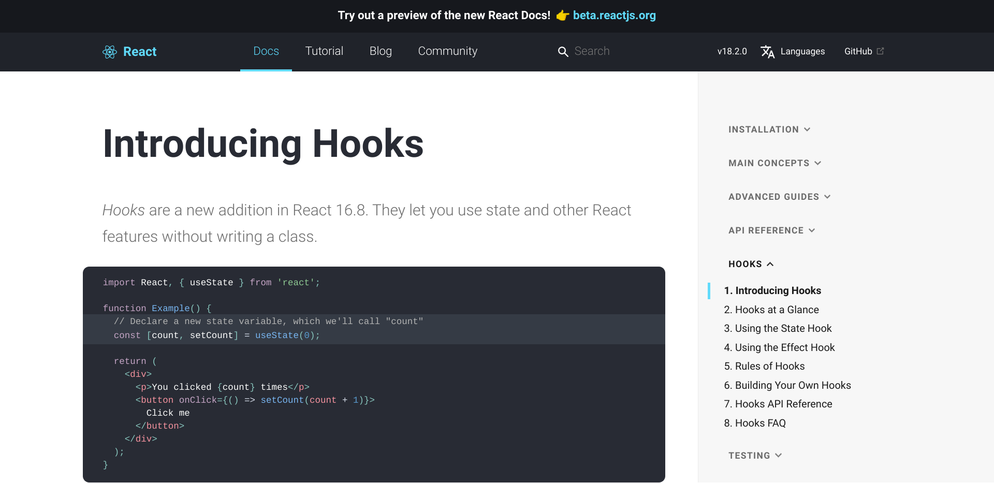The image size is (994, 483).
Task: Go to the Blog tab
Action: 381,51
